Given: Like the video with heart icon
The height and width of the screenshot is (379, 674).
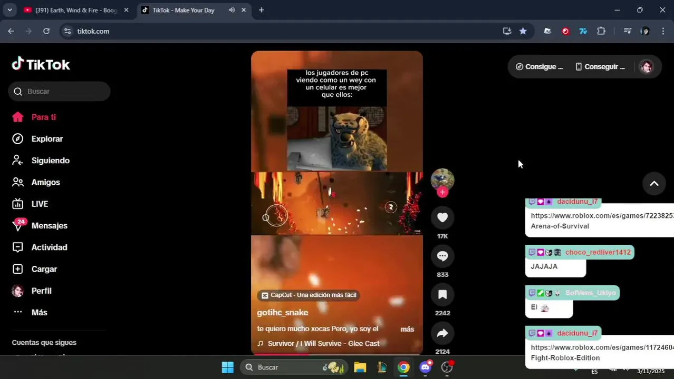Looking at the screenshot, I should click(442, 217).
